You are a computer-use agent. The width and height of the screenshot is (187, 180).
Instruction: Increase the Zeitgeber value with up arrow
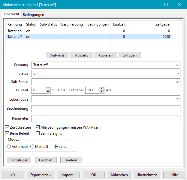[x=102, y=89]
